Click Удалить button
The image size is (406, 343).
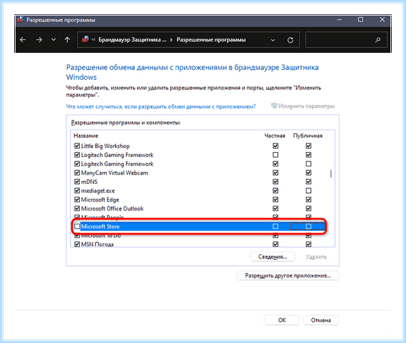point(316,257)
